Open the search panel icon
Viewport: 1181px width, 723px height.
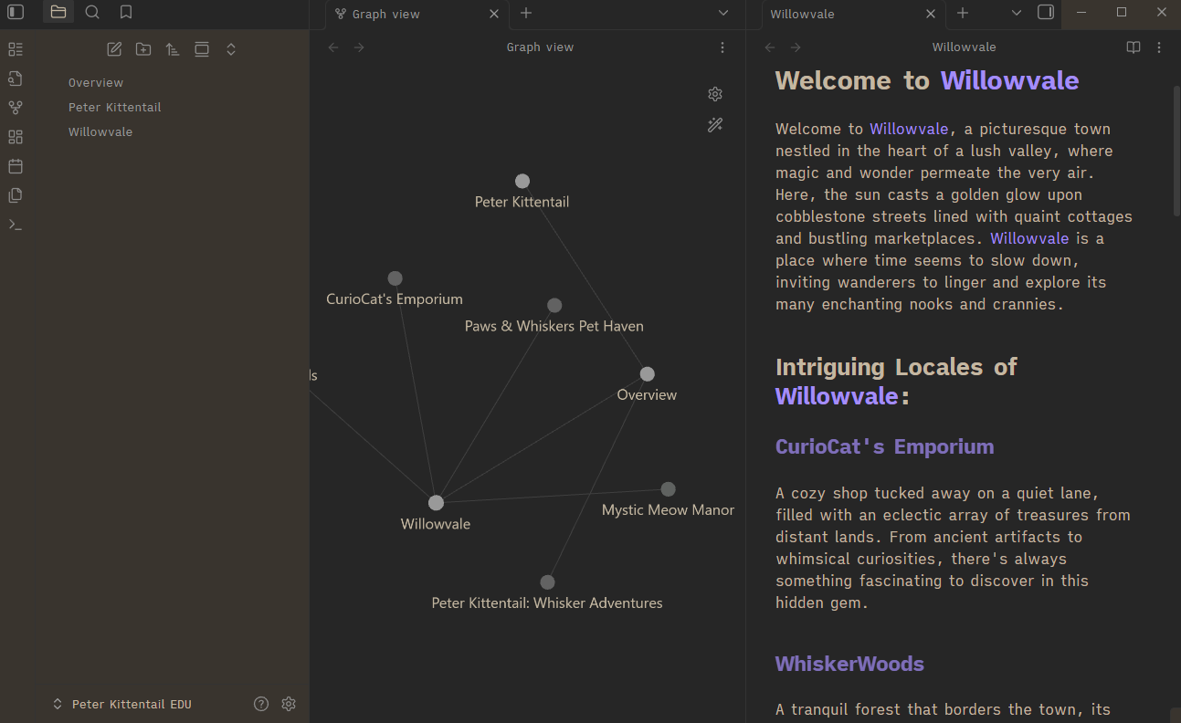tap(92, 12)
